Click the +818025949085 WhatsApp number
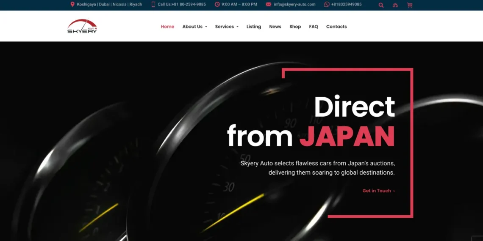 (x=346, y=4)
